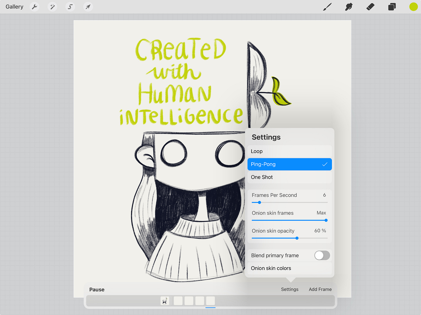Click the 60 % opacity value
This screenshot has width=421, height=315.
tap(320, 231)
